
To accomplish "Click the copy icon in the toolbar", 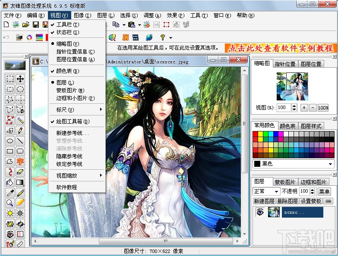I will point(116,25).
